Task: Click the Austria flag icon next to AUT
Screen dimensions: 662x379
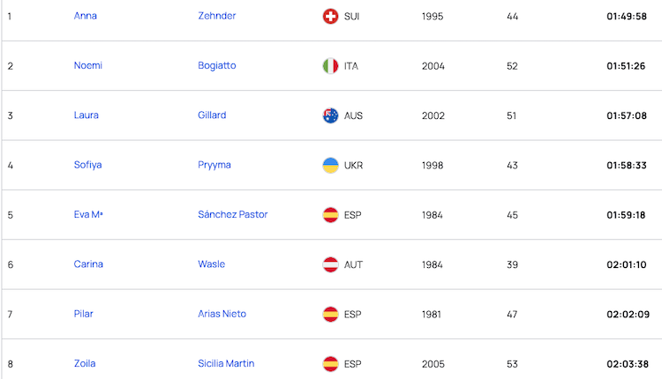Action: [x=331, y=264]
